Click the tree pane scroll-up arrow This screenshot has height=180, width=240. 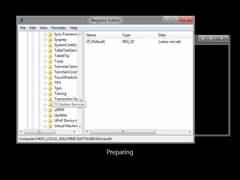[x=80, y=34]
